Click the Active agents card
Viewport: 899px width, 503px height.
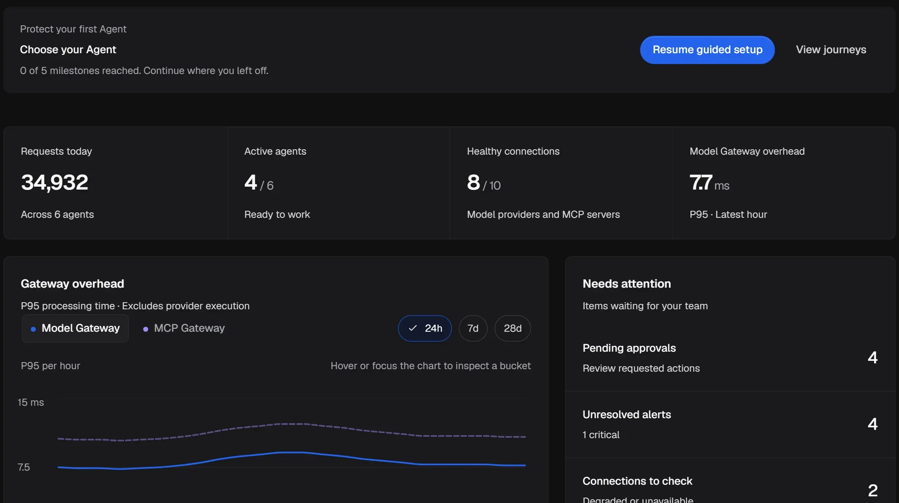tap(338, 183)
